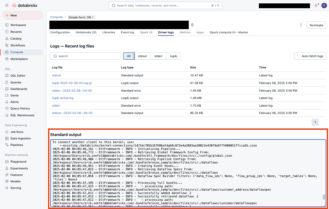This screenshot has width=329, height=209.
Task: Open Workflows in the sidebar
Action: pos(18,45)
